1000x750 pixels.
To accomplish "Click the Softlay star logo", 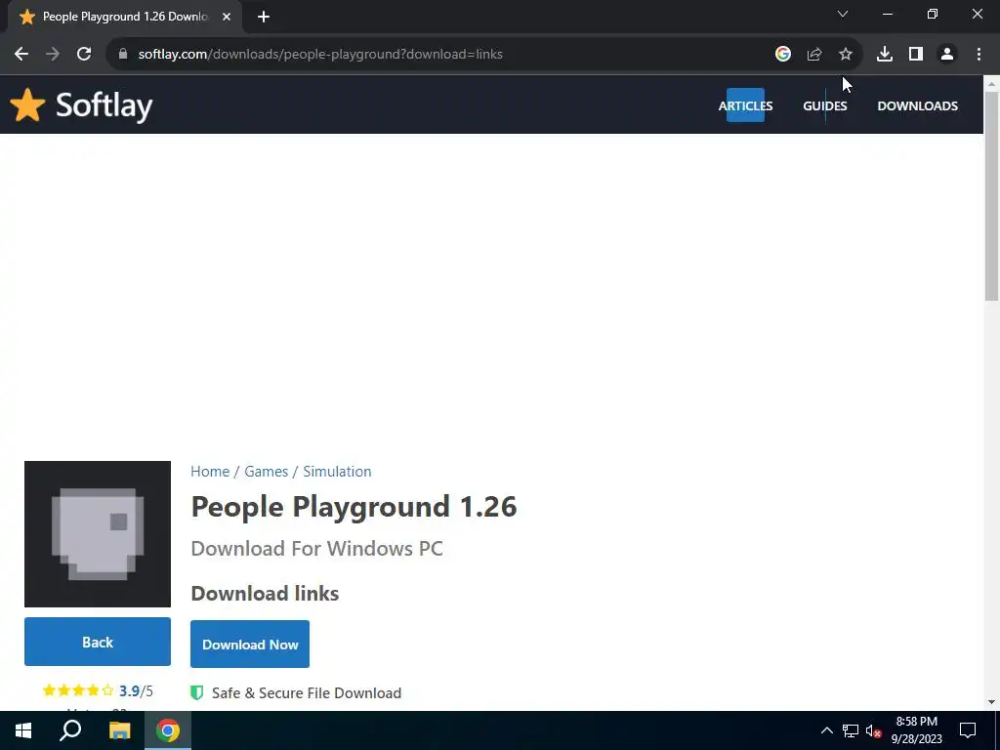I will (27, 105).
